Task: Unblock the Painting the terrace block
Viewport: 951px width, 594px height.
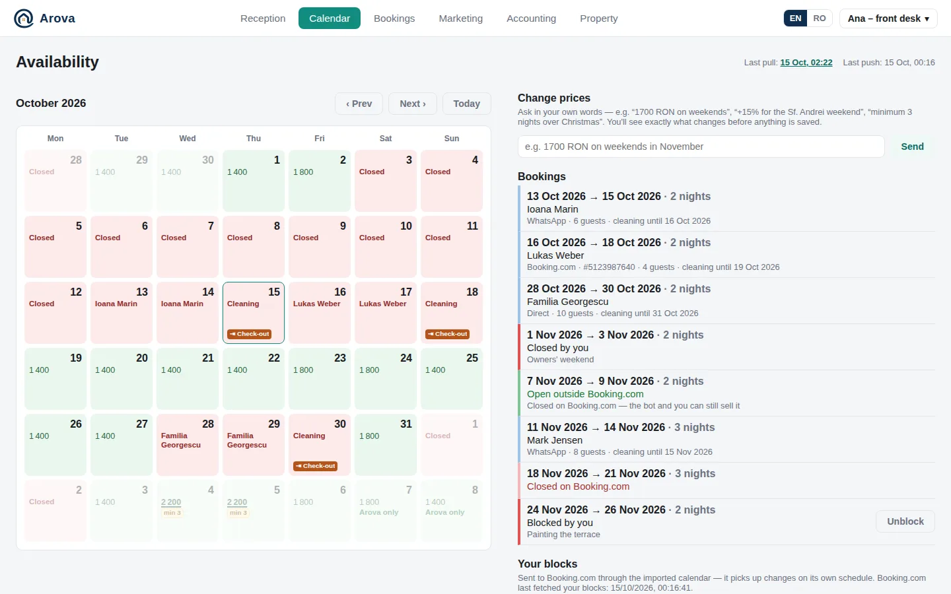Action: [x=905, y=521]
